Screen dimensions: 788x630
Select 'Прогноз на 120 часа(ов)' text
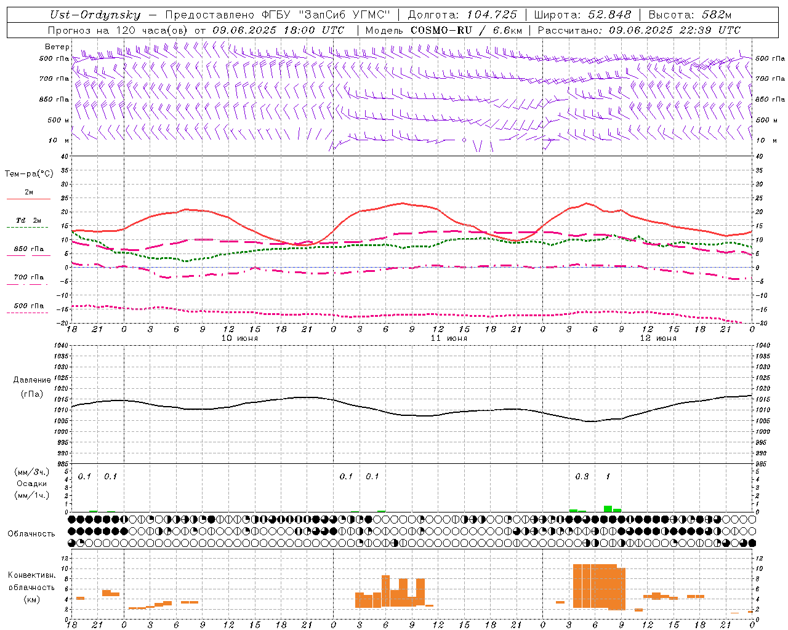point(118,30)
